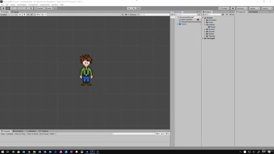Open the Account dropdown
The width and height of the screenshot is (274, 154).
[x=242, y=8]
